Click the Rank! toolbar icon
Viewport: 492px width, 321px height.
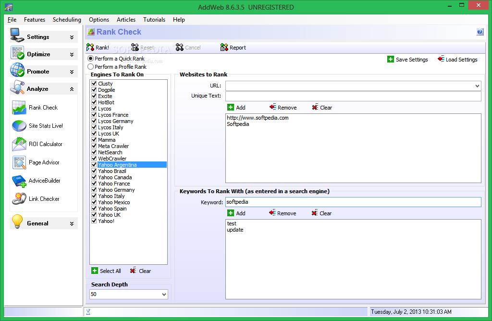coord(90,48)
